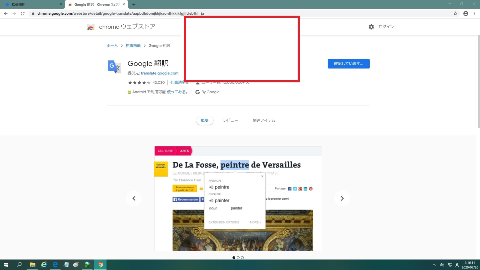Open the 仕事効率化 category link
Screen dimensions: 480x270
179,82
